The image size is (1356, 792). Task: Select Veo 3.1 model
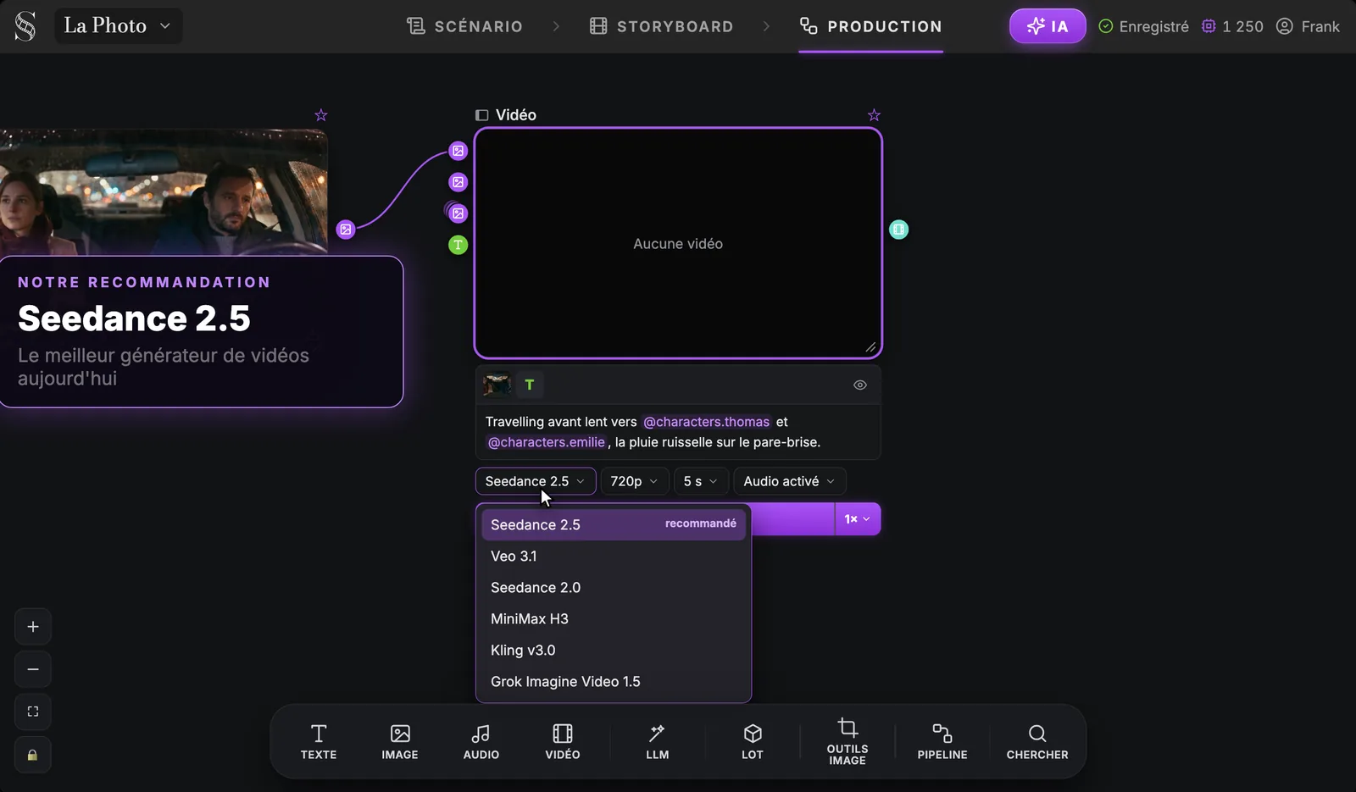pos(614,557)
